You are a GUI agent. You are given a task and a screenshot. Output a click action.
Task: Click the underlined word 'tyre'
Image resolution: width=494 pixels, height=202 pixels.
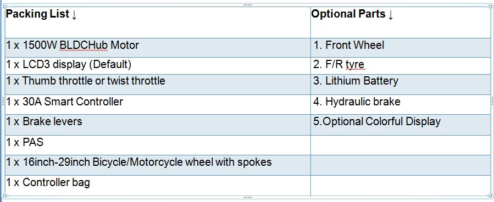click(355, 65)
